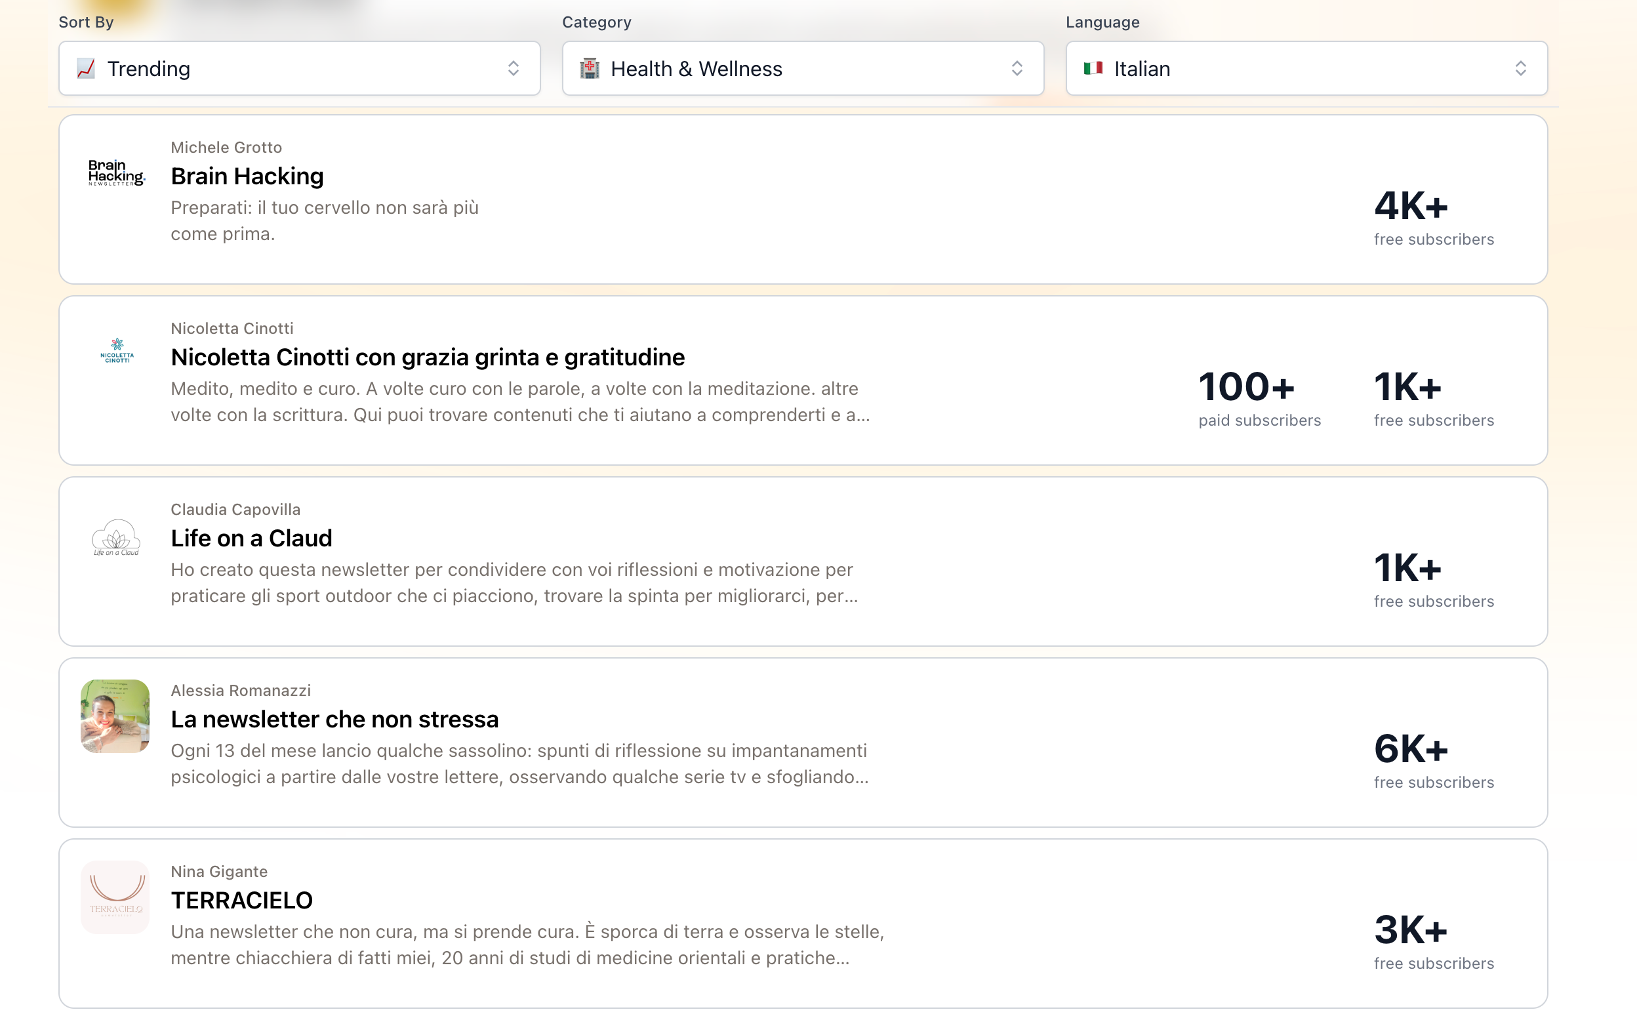The width and height of the screenshot is (1637, 1018).
Task: Click the 100+ paid subscribers count
Action: [1246, 387]
